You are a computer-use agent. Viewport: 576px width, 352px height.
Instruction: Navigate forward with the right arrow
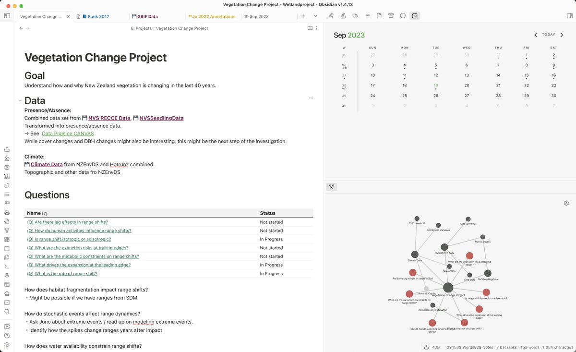point(28,28)
